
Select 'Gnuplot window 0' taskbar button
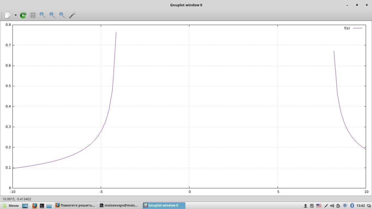pos(164,205)
